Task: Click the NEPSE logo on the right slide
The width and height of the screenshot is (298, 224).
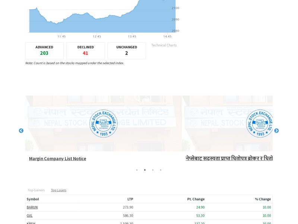Action: (x=260, y=124)
